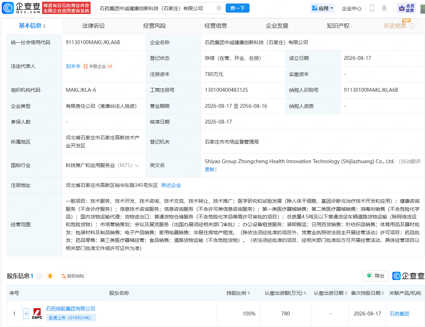
Task: Export shareholder data with 导出
Action: point(376,276)
